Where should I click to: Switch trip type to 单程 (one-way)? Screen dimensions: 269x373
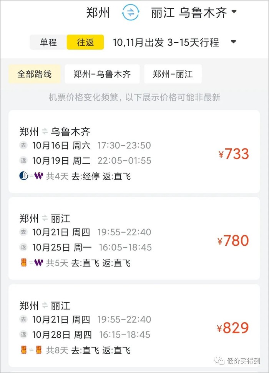(48, 42)
